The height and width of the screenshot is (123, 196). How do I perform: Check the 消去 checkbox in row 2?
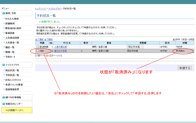(x=38, y=51)
